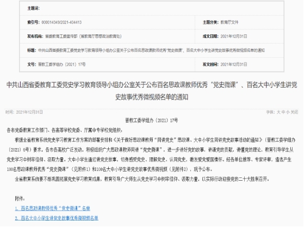This screenshot has height=227, width=304.
Task: Open attachment 2 百名大中小学生讲党史故事优秀微视频名单
Action: [57, 218]
